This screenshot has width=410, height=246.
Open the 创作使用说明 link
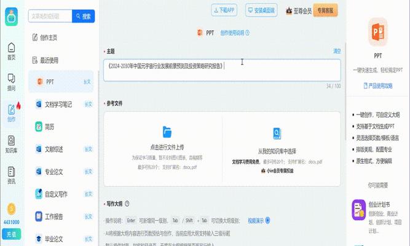[235, 33]
